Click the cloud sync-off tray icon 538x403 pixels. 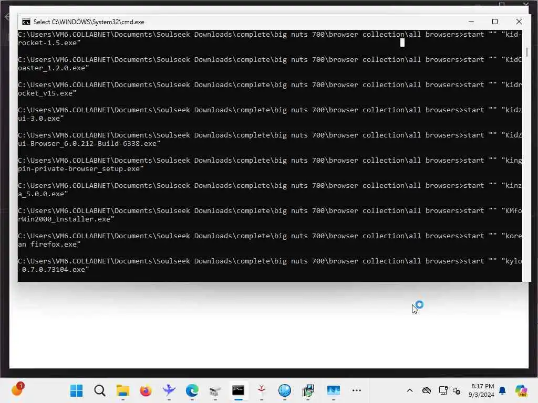pyautogui.click(x=427, y=390)
